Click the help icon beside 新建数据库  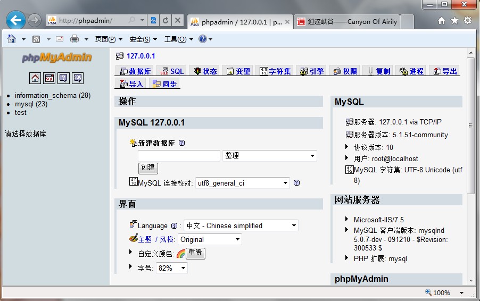(181, 143)
